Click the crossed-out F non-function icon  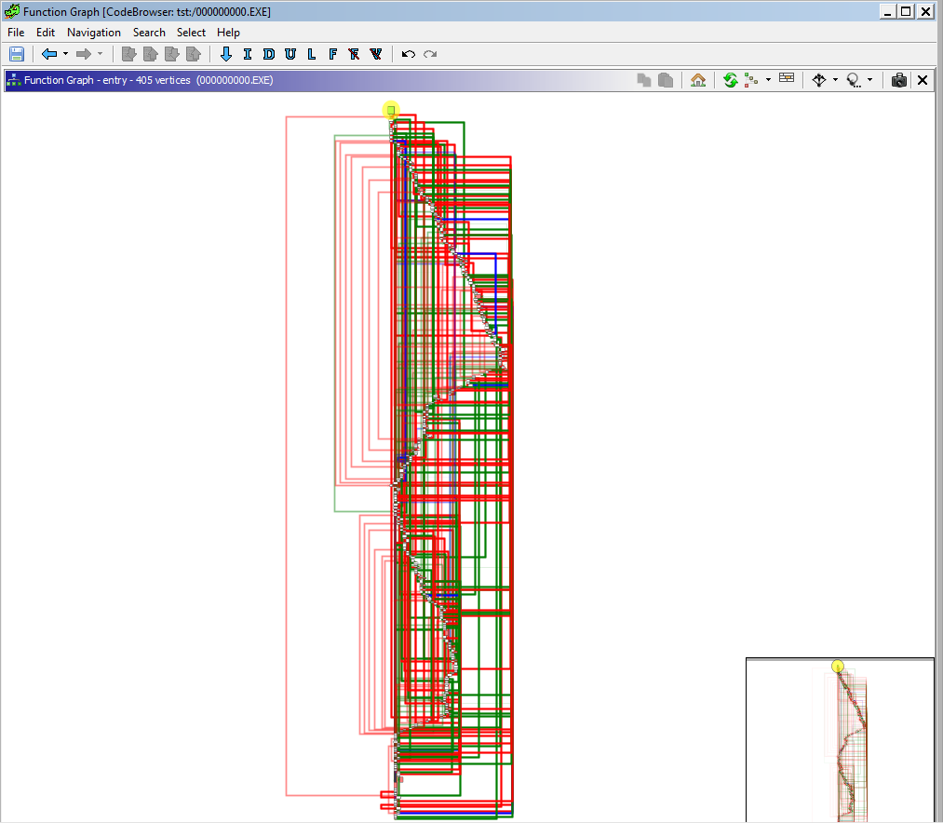354,54
